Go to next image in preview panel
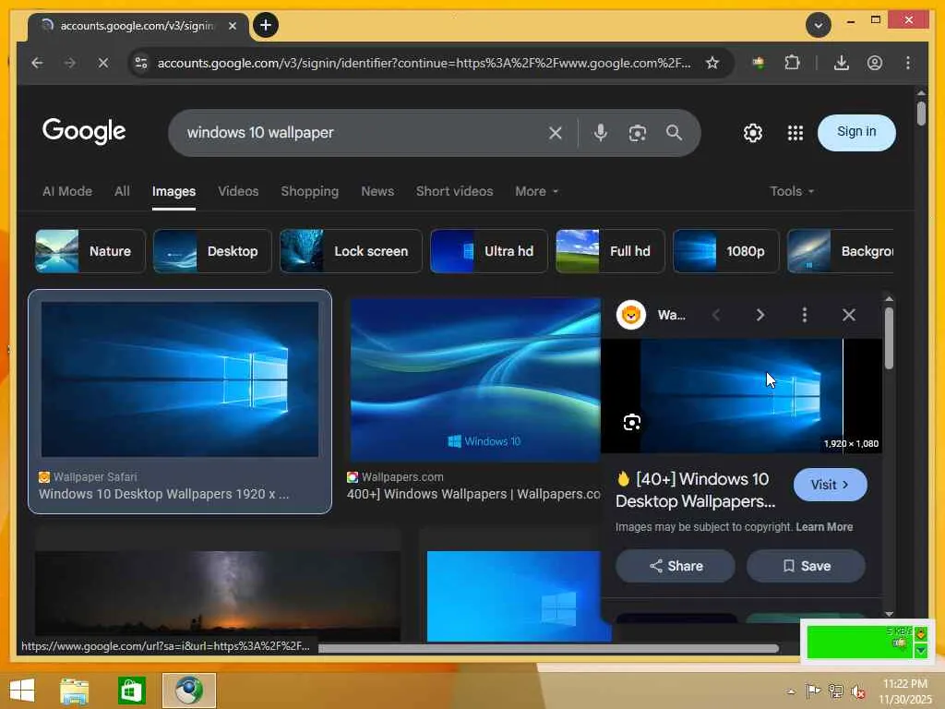Image resolution: width=945 pixels, height=709 pixels. point(760,315)
